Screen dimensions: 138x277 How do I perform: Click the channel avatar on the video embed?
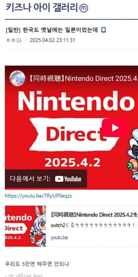pos(17,78)
